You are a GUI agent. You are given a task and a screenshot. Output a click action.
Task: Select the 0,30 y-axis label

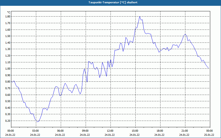click(x=8, y=114)
